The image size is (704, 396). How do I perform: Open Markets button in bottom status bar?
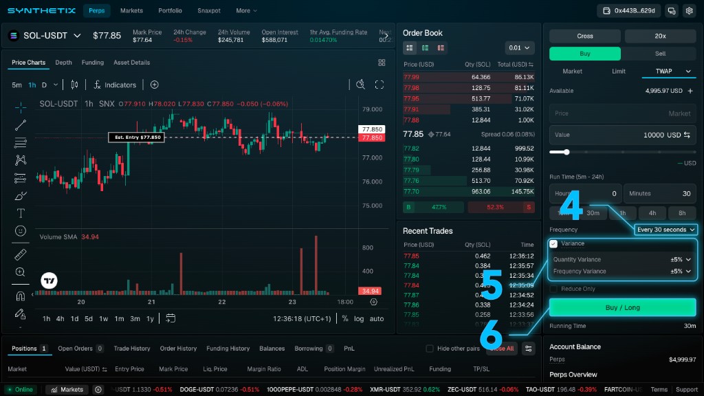[67, 390]
